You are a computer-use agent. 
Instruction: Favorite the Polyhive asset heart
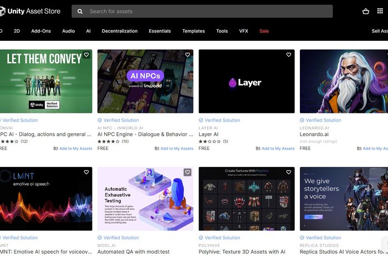pyautogui.click(x=289, y=172)
